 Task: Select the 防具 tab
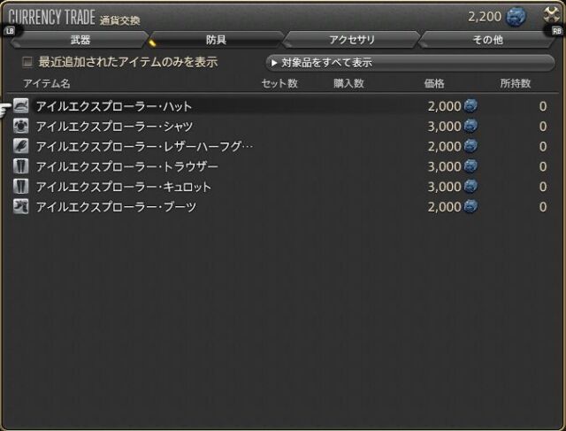coord(215,40)
